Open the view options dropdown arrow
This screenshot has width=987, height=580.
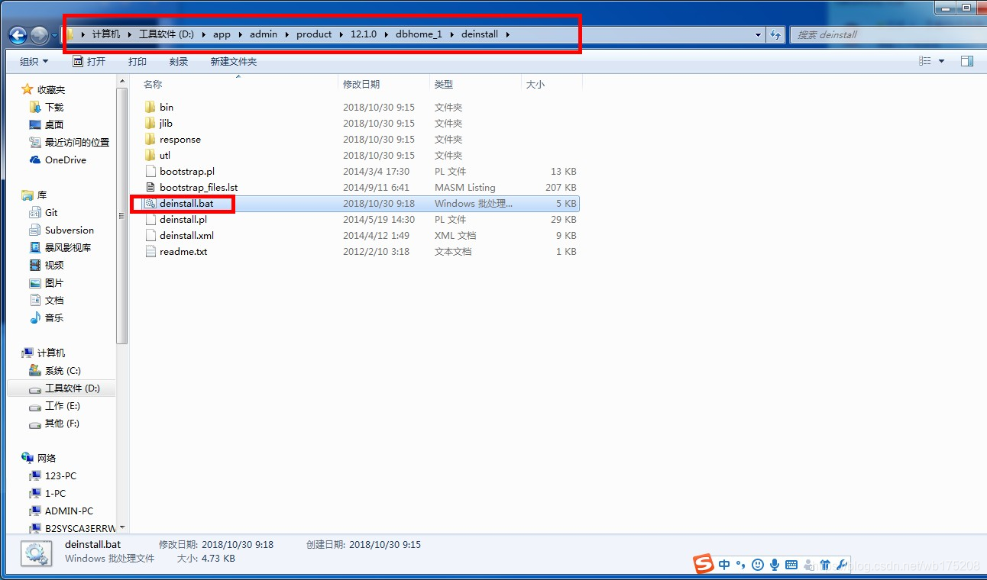click(941, 61)
